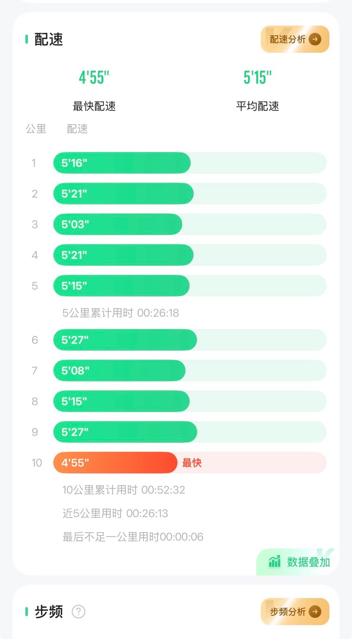This screenshot has height=639, width=352.
Task: Tap the 10公里累计用时 00:52:32 text
Action: click(x=124, y=490)
